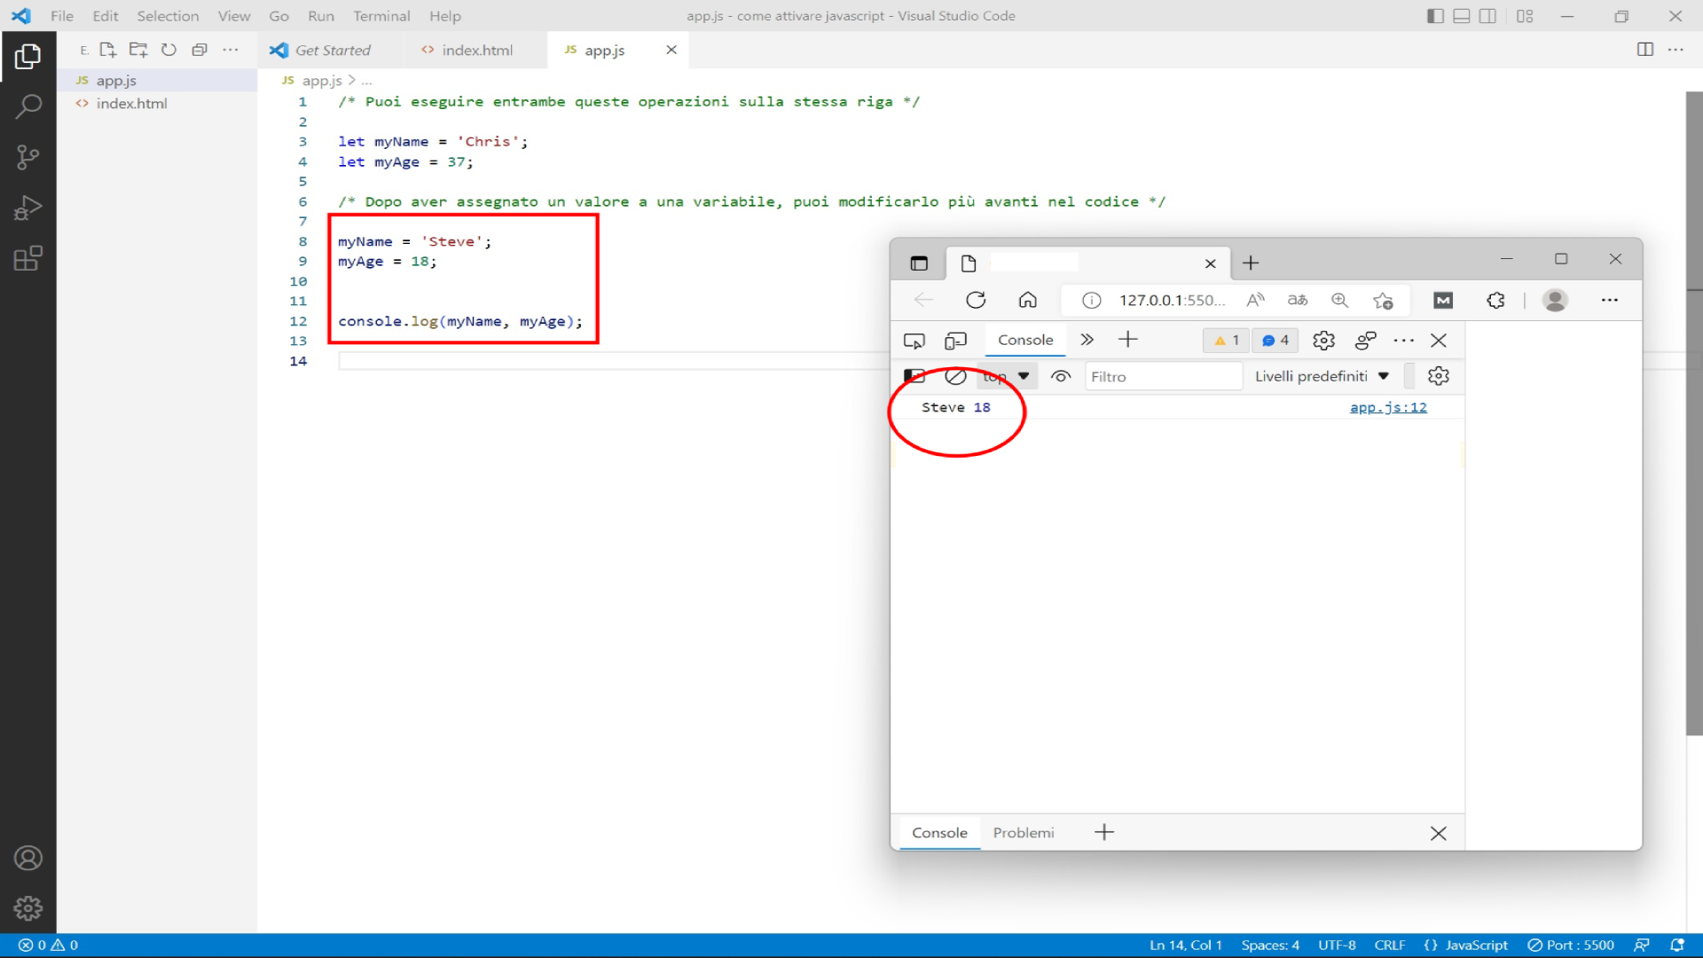Open the Terminal menu
Image resolution: width=1703 pixels, height=958 pixels.
coord(381,16)
